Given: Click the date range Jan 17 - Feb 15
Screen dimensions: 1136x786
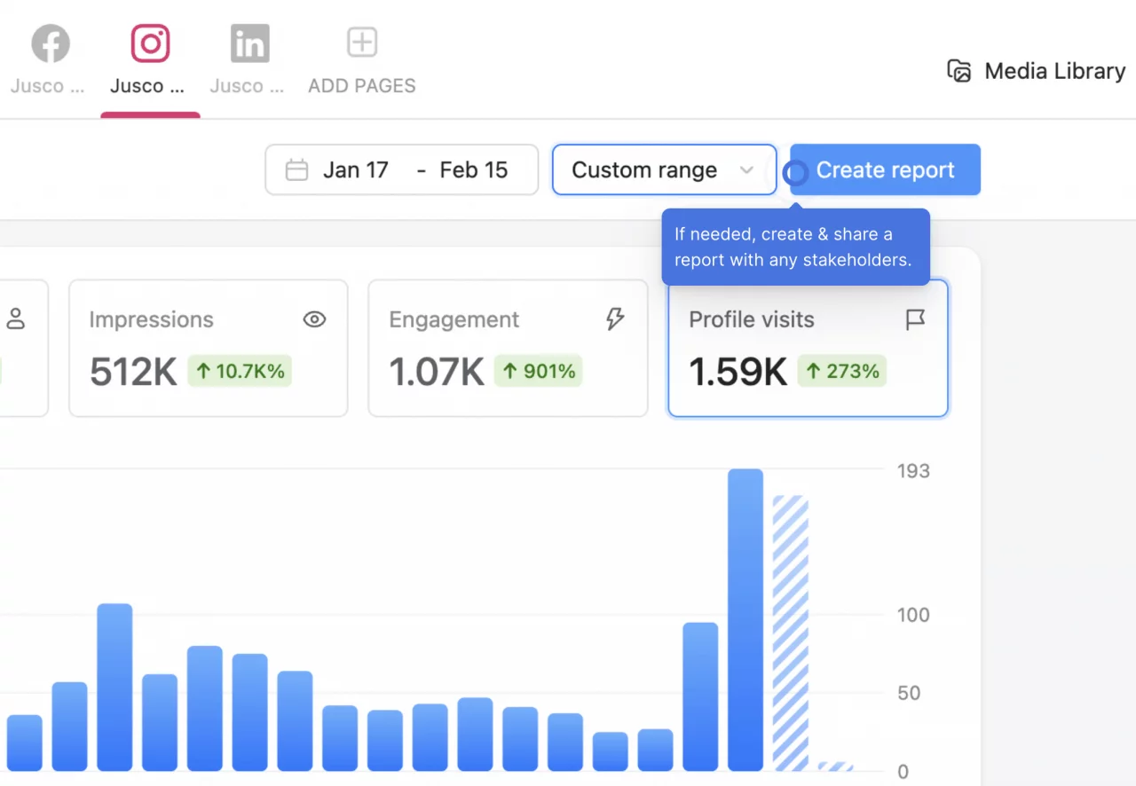Looking at the screenshot, I should pos(401,169).
